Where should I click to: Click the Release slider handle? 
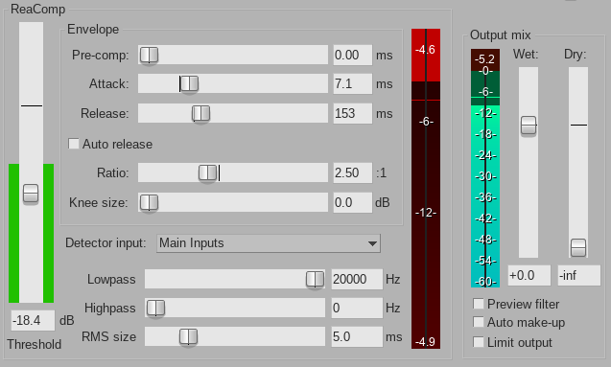coord(201,113)
